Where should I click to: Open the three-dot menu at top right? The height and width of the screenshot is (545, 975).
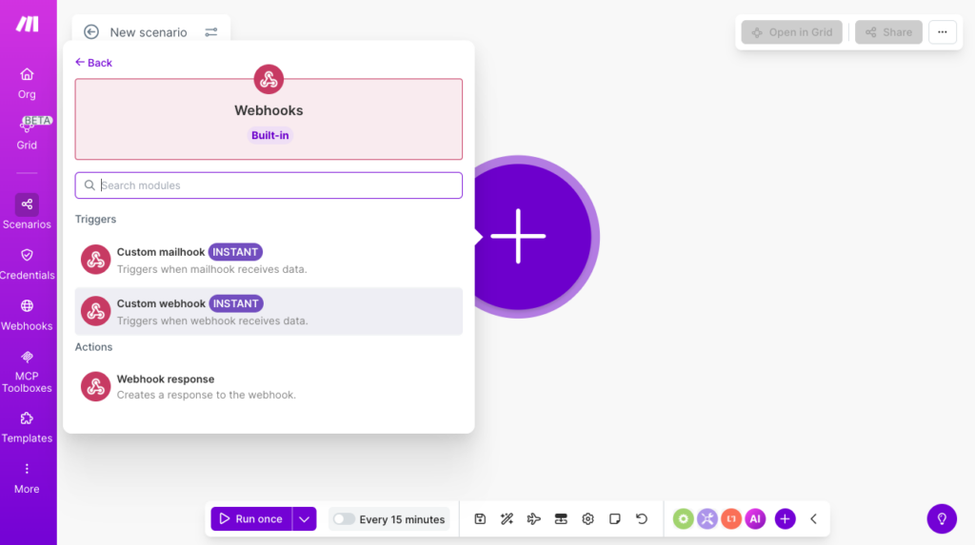(942, 32)
